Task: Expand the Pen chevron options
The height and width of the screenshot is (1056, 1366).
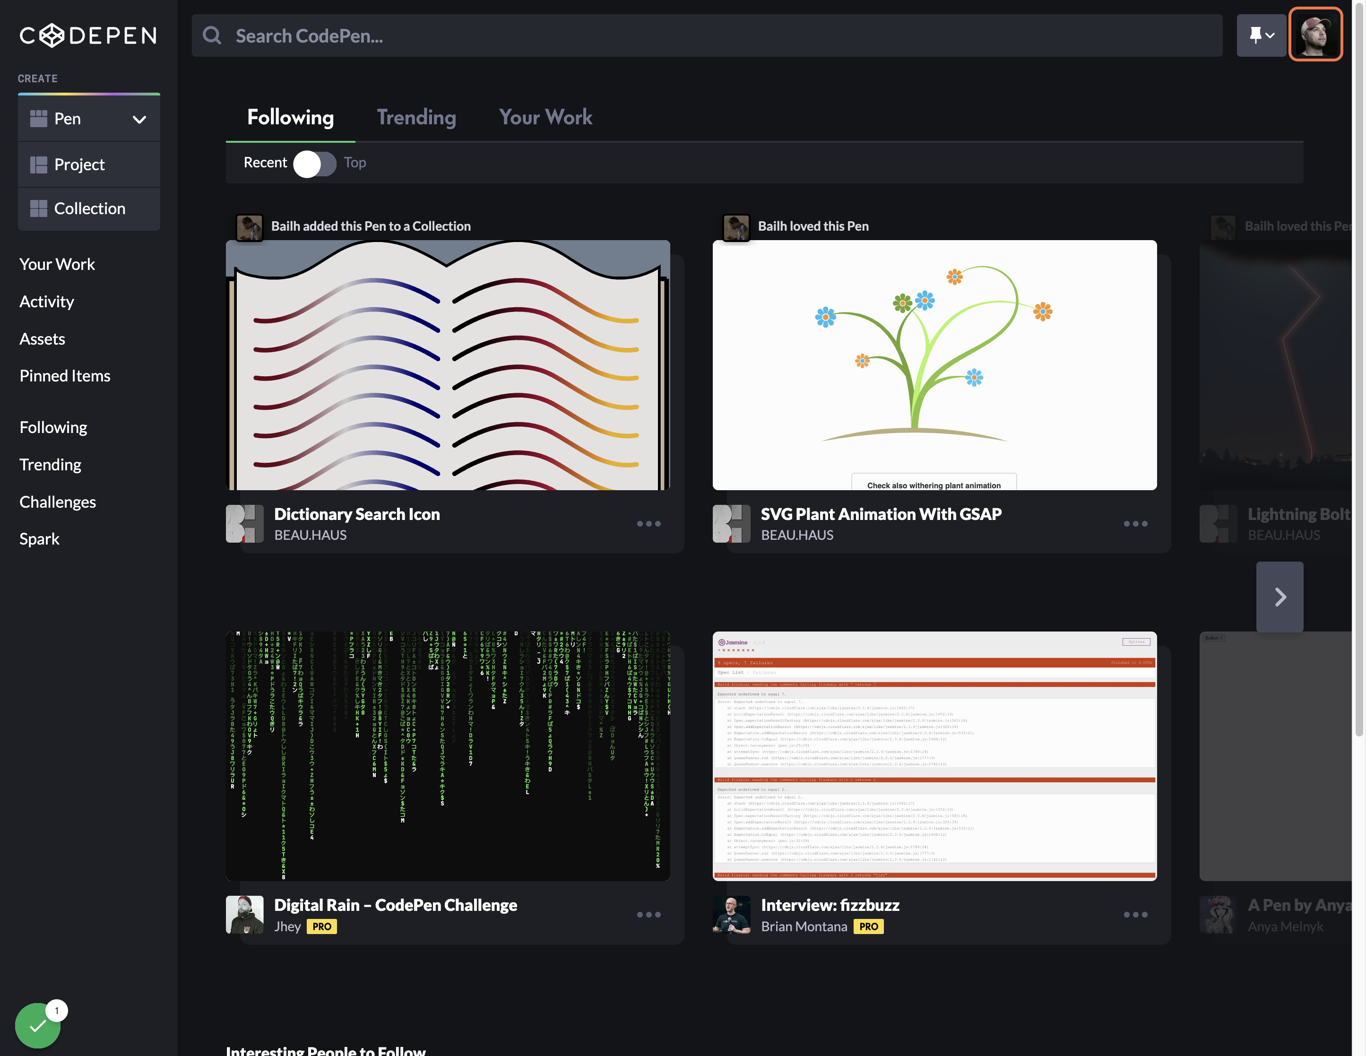Action: 139,119
